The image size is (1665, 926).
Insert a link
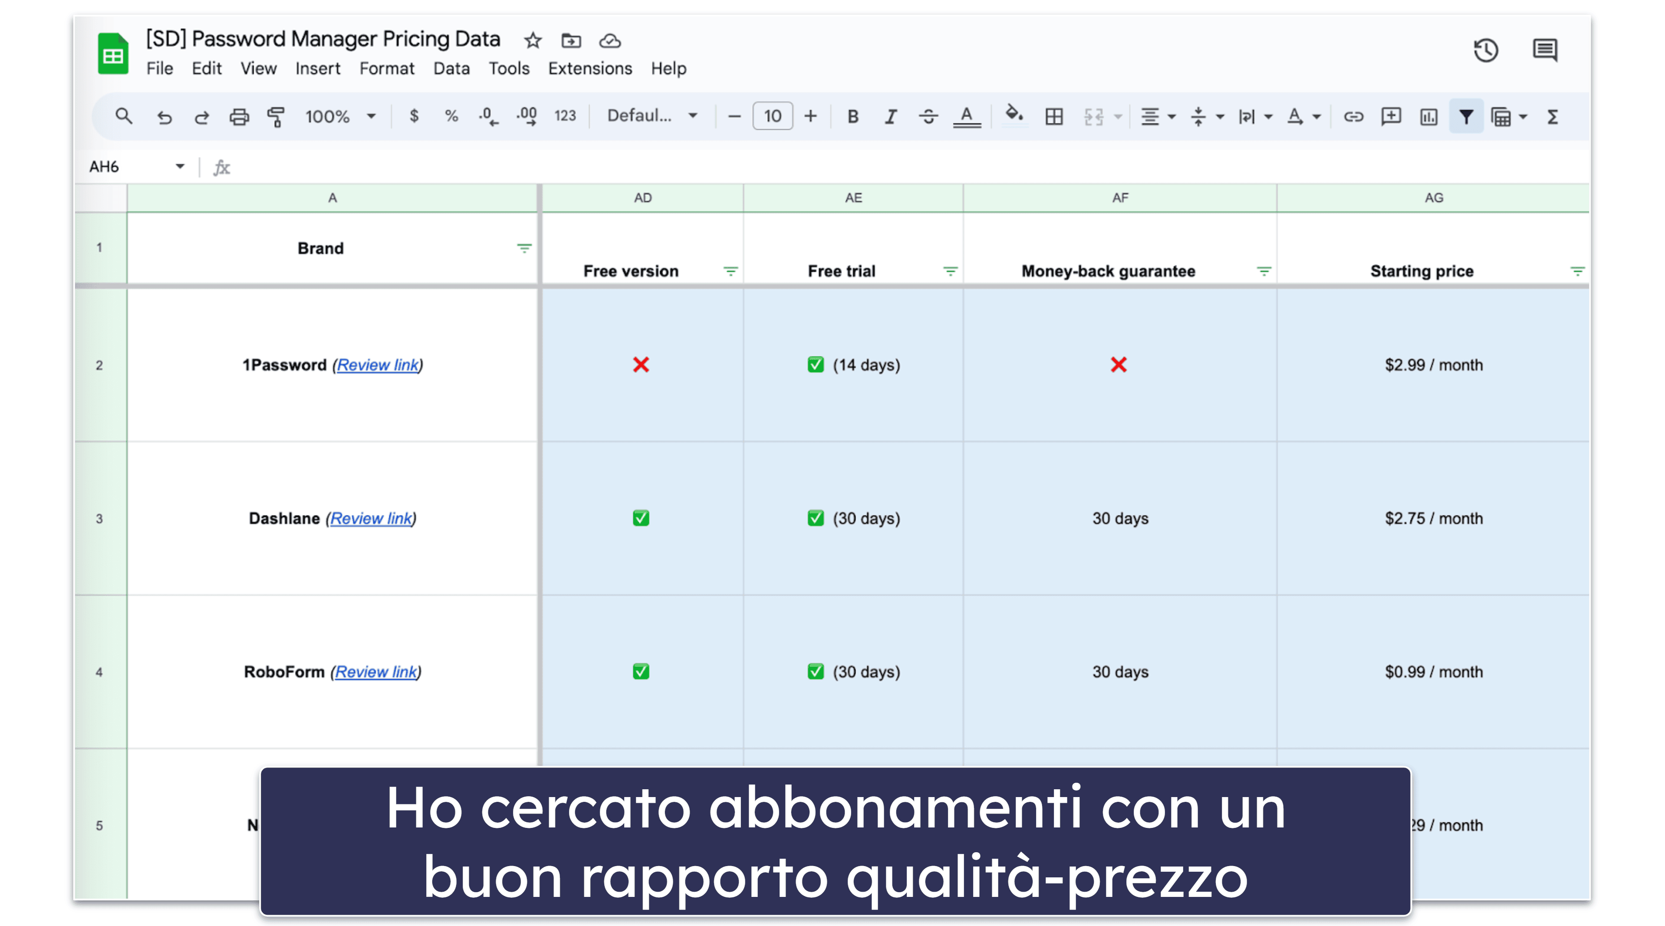tap(1353, 117)
